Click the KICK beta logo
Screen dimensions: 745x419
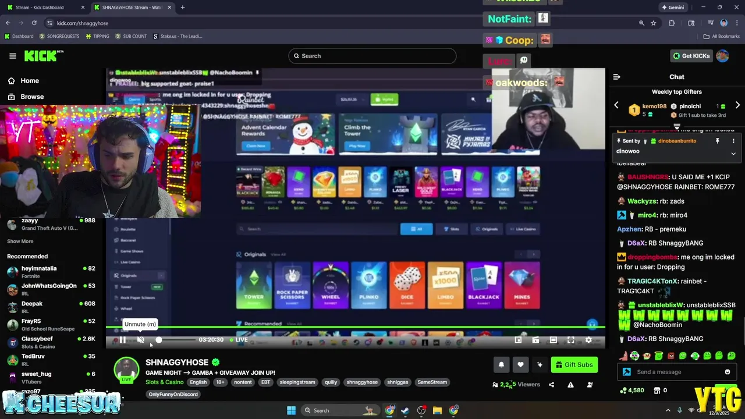coord(44,56)
